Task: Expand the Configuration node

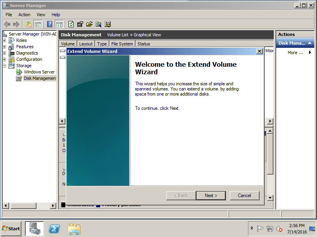Action: (x=4, y=60)
